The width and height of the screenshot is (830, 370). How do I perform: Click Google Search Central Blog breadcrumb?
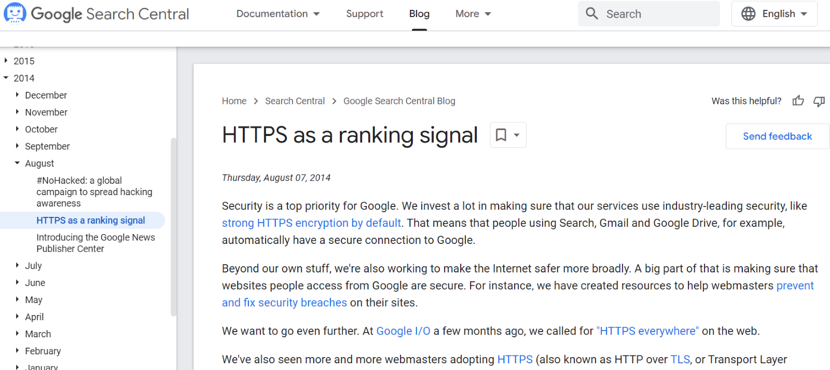(399, 101)
